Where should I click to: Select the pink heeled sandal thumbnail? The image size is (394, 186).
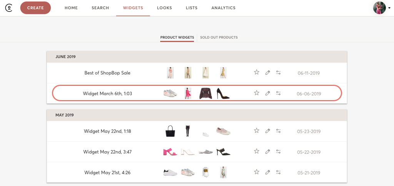pos(170,152)
